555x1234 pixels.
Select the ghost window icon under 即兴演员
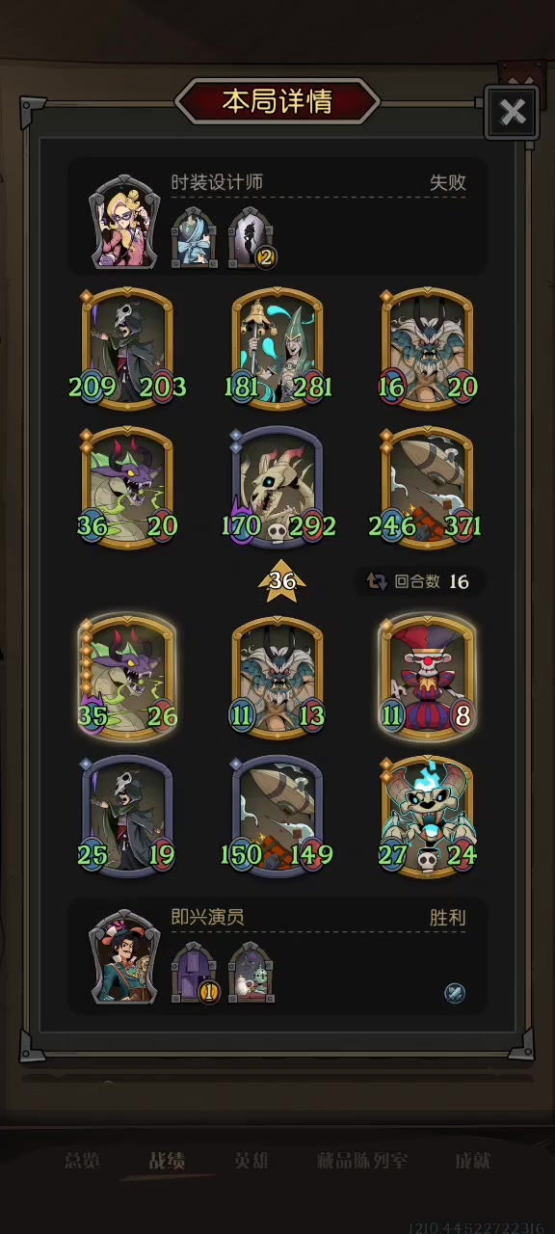(251, 972)
